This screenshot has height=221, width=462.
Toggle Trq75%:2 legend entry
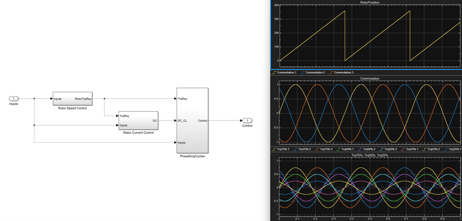[302, 149]
